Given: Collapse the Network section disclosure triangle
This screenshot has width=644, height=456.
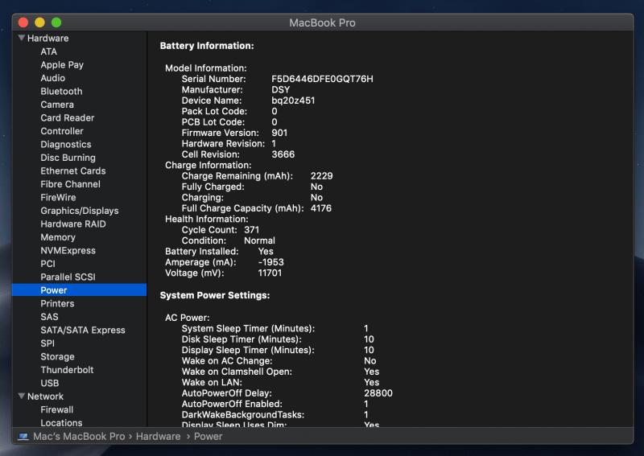Looking at the screenshot, I should pos(22,396).
